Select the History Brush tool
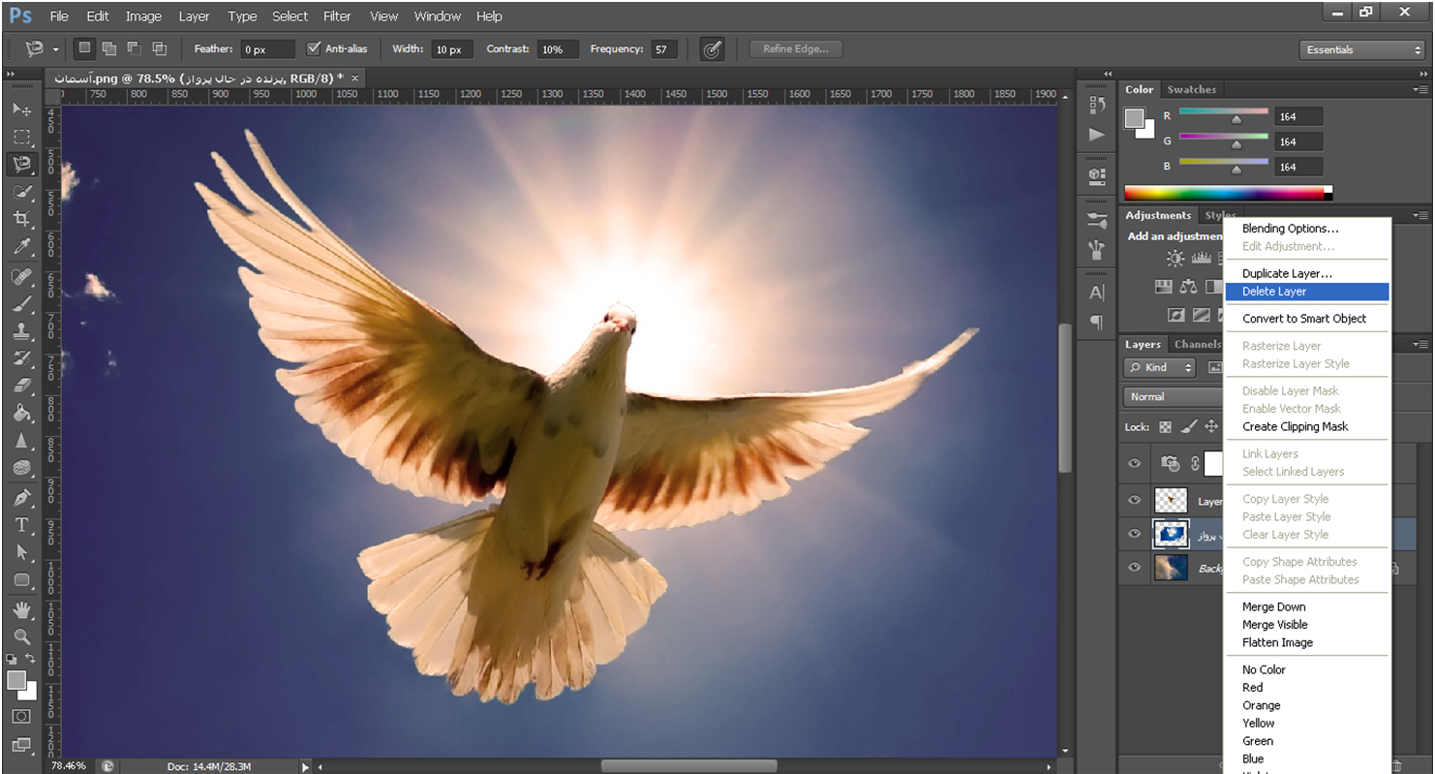The image size is (1435, 774). [22, 358]
